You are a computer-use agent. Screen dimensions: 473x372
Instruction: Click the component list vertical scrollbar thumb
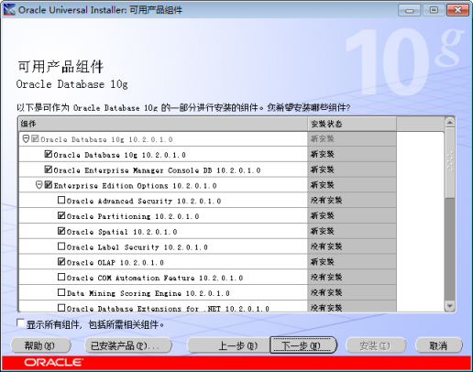(x=450, y=163)
